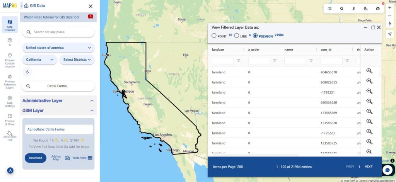Viewport: 396px width, 182px height.
Task: Select the LINE radio button
Action: pyautogui.click(x=237, y=36)
